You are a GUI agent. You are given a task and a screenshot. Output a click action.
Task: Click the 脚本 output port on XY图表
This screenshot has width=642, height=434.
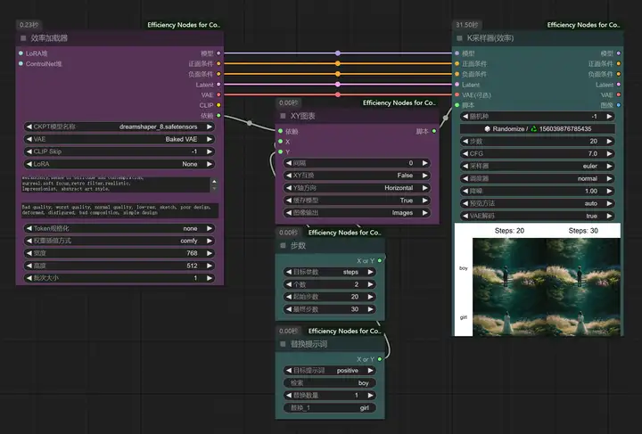pos(434,131)
